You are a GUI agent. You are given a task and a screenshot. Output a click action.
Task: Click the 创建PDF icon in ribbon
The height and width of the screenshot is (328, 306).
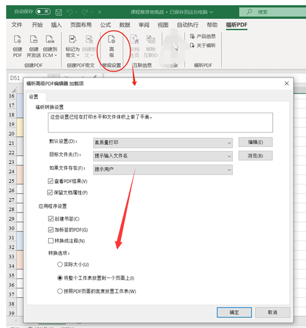17,40
